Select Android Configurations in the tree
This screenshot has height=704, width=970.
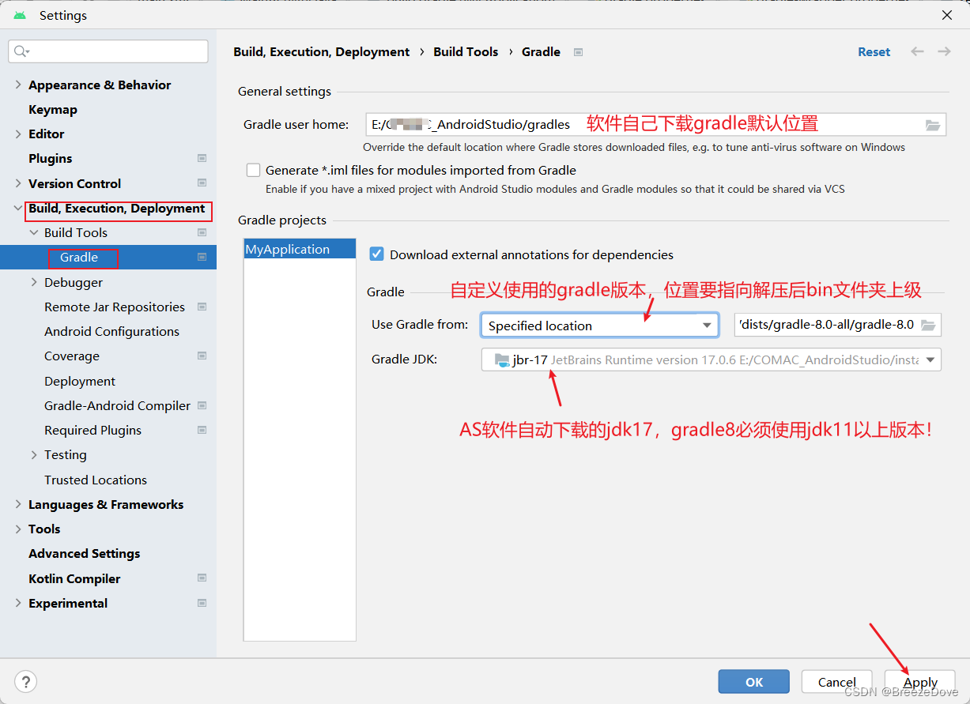pyautogui.click(x=111, y=331)
